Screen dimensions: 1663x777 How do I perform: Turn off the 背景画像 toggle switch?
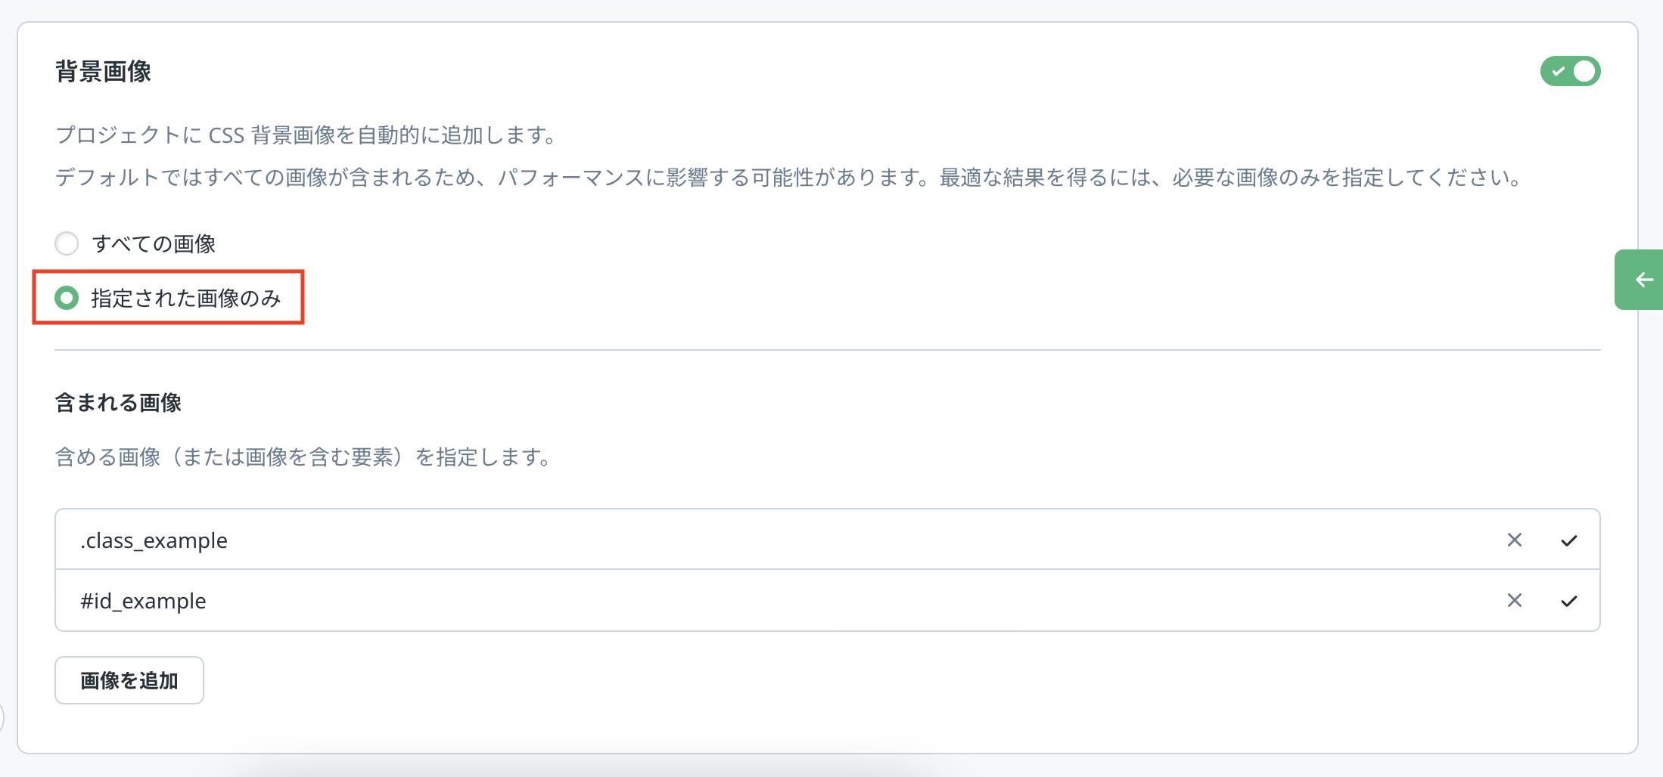1570,71
